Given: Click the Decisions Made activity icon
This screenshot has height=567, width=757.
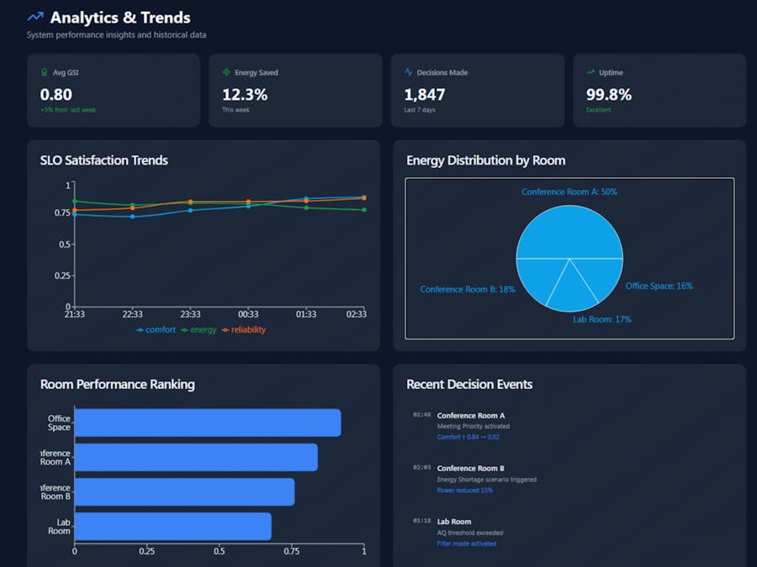Looking at the screenshot, I should tap(409, 72).
